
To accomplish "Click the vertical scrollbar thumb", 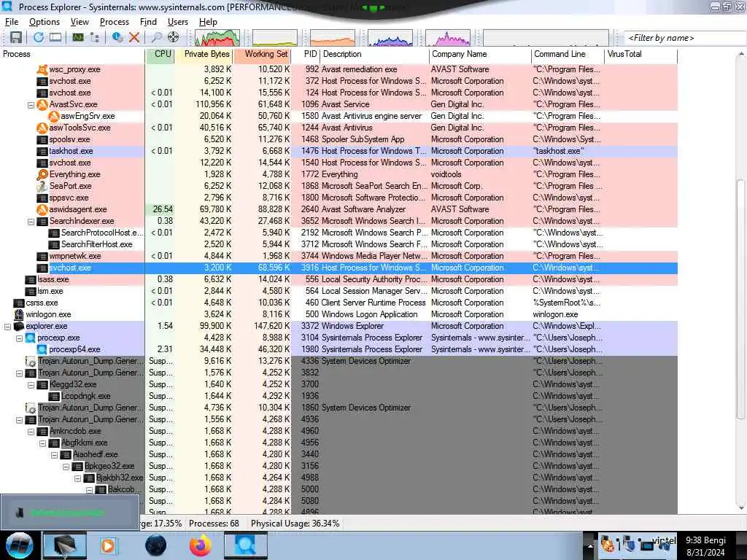I will pyautogui.click(x=741, y=300).
